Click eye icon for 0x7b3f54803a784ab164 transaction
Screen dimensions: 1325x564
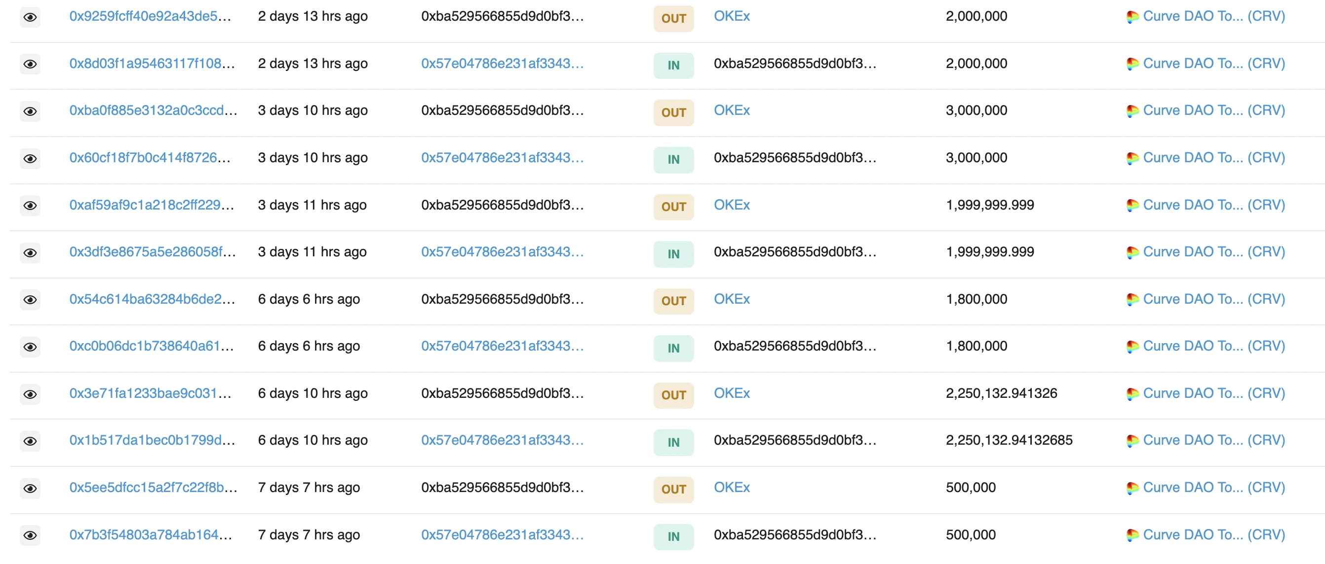coord(30,535)
